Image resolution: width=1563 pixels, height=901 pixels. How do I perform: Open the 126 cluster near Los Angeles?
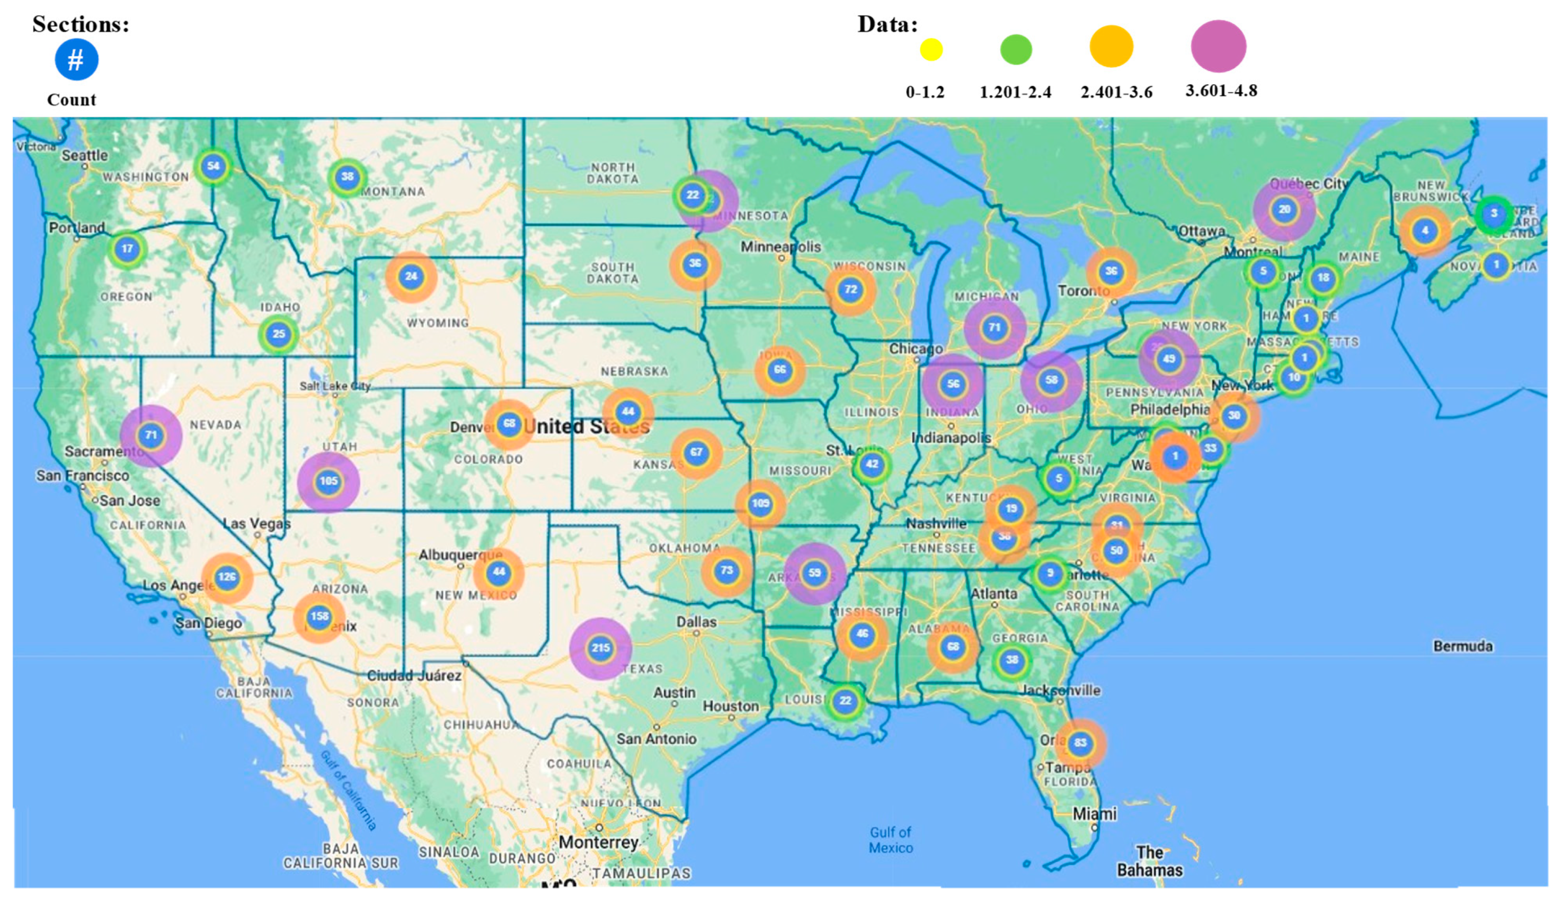pyautogui.click(x=227, y=577)
